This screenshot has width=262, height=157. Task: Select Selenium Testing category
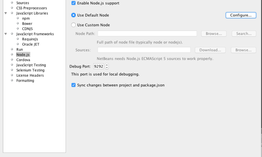(30, 70)
